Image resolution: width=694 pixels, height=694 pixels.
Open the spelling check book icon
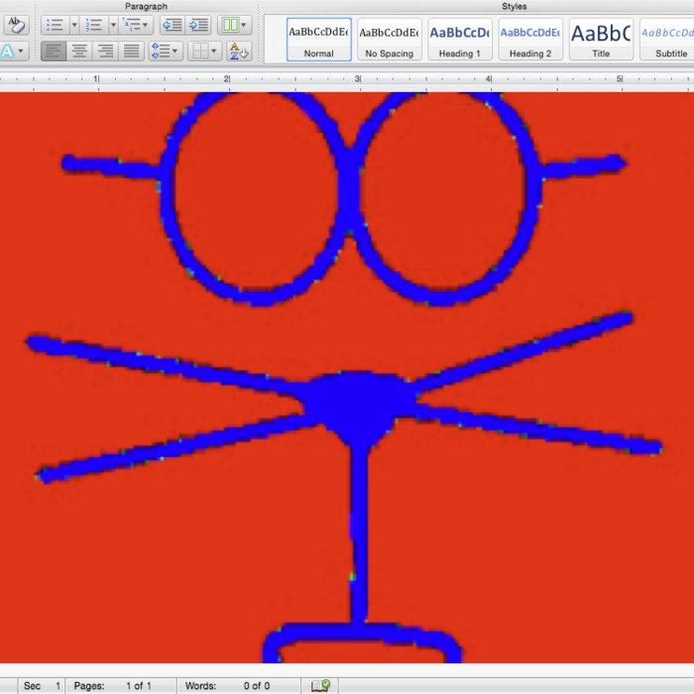[320, 685]
